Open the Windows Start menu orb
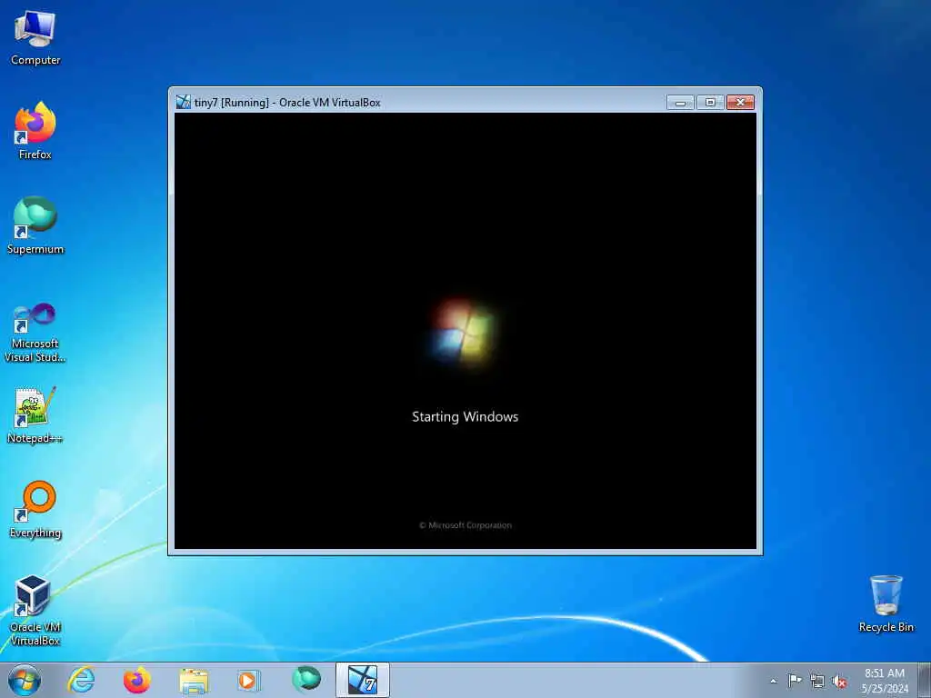Screen dimensions: 931x698 [25, 680]
